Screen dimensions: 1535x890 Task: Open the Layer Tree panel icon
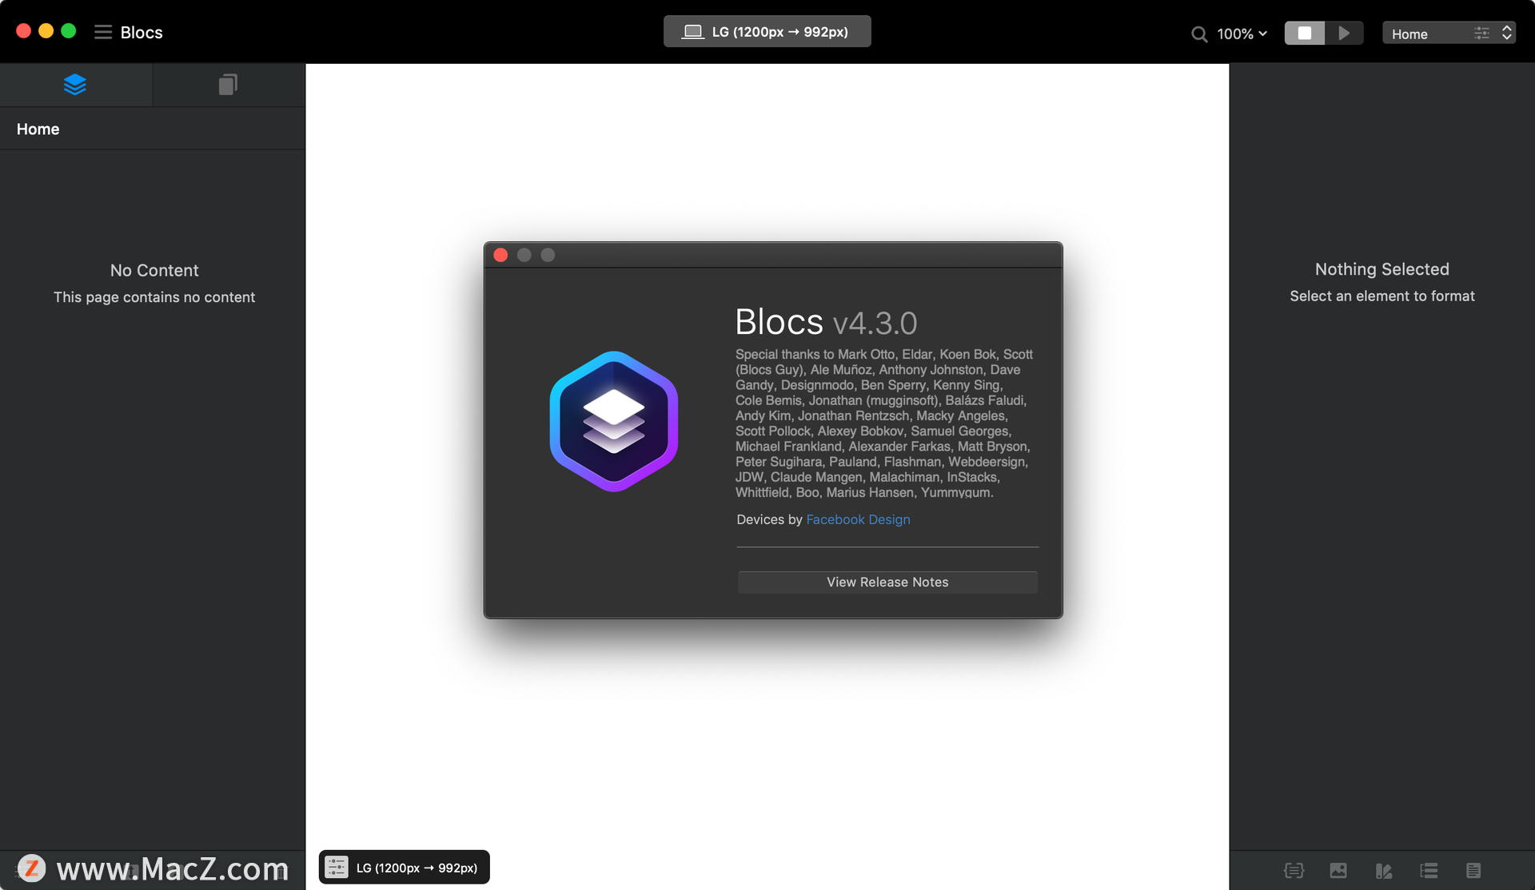[x=75, y=85]
